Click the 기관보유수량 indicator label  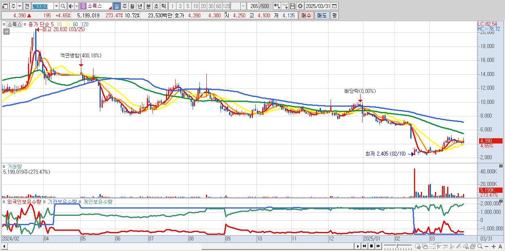pos(63,201)
